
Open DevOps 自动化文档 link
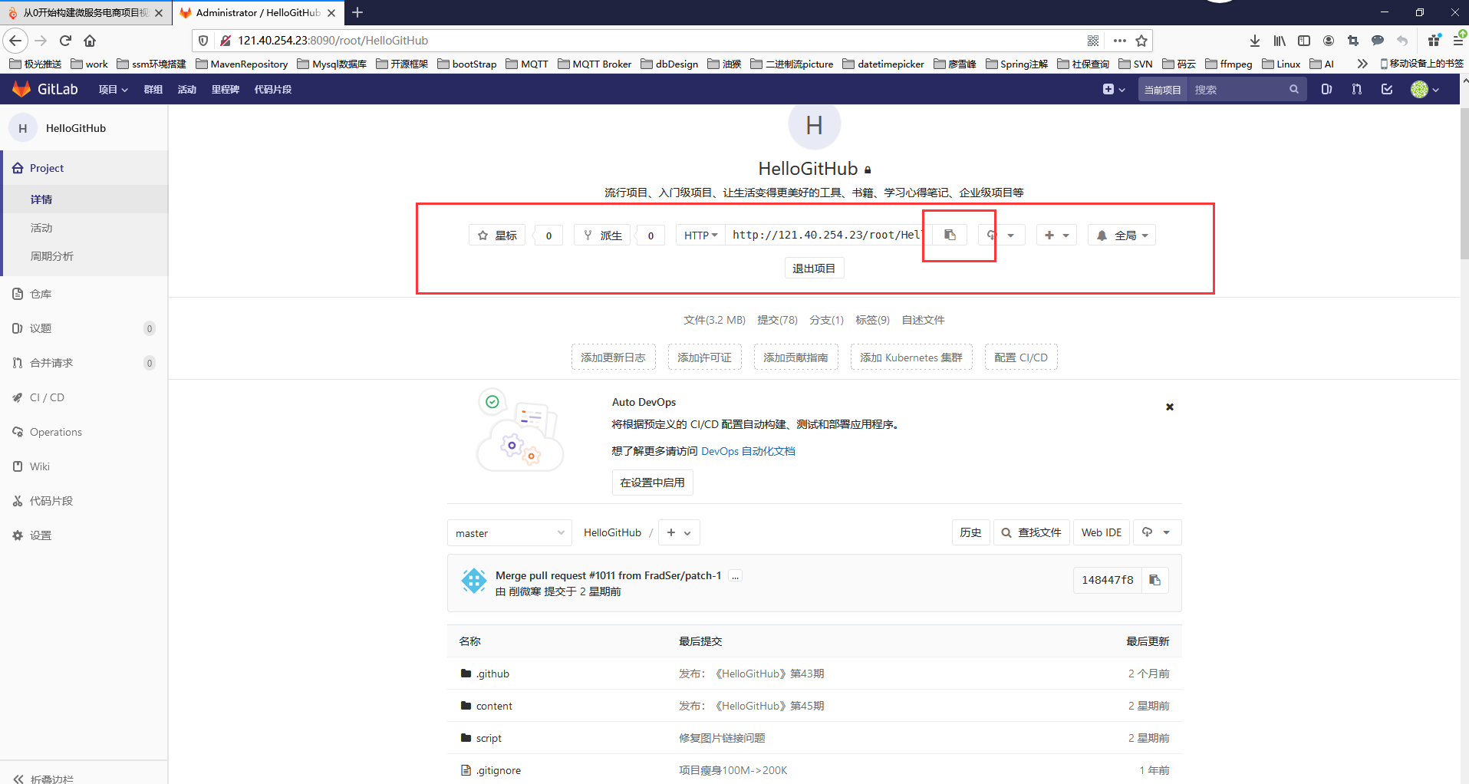[748, 451]
